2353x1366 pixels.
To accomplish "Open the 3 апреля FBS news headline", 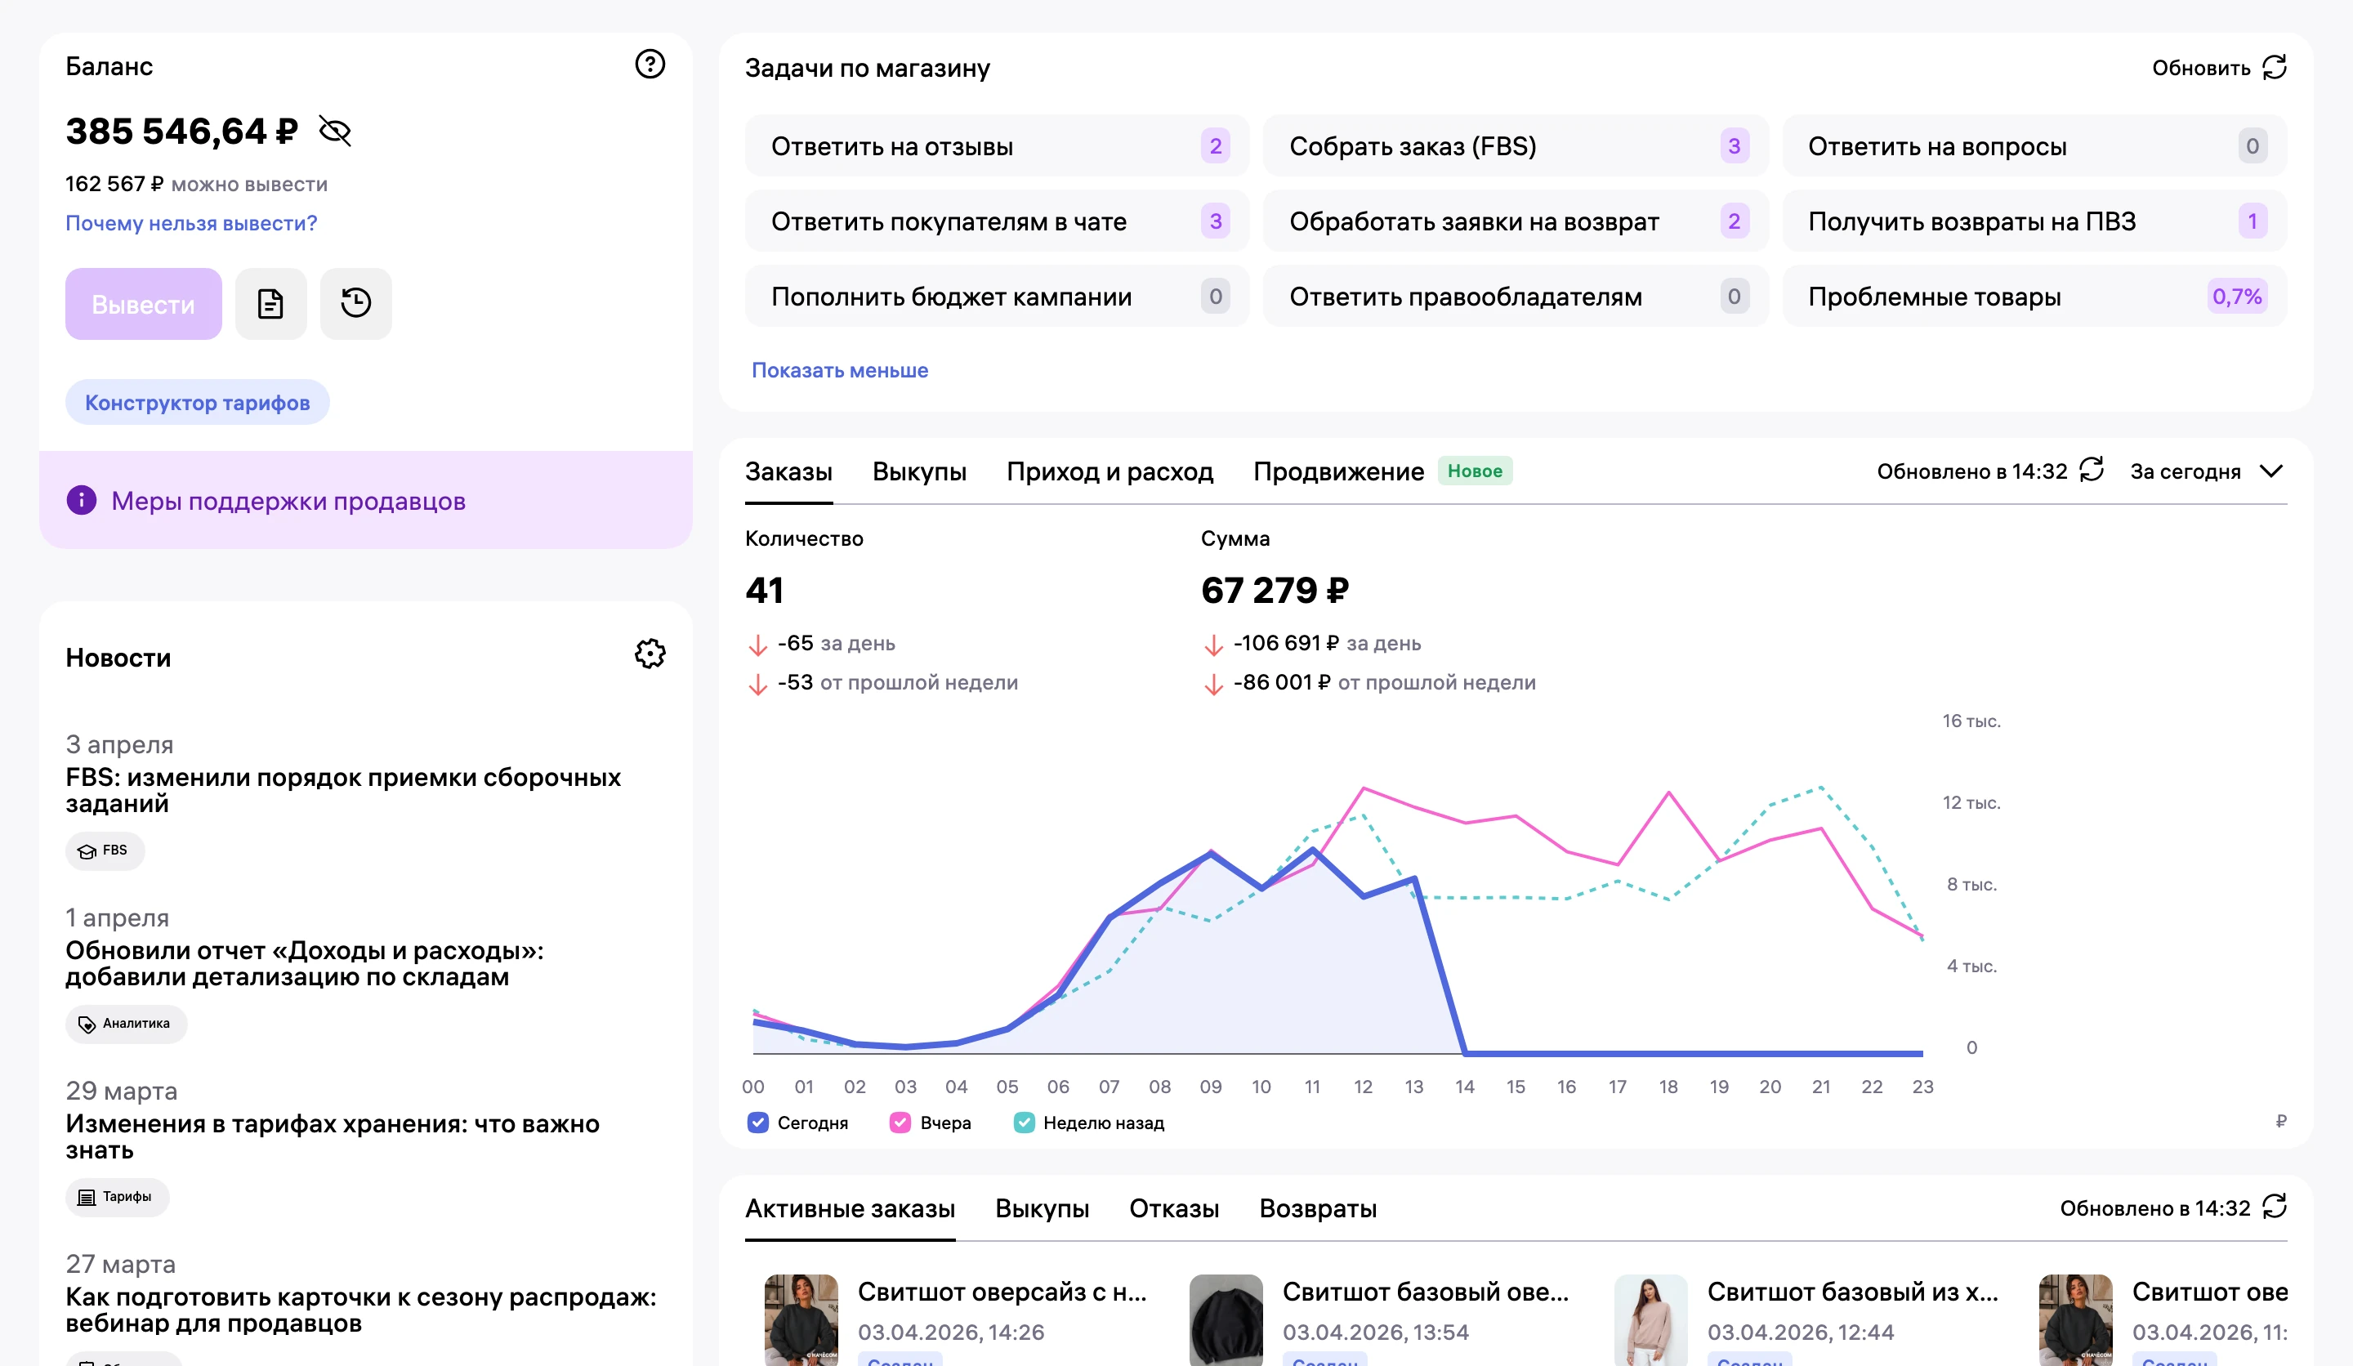I will click(344, 791).
